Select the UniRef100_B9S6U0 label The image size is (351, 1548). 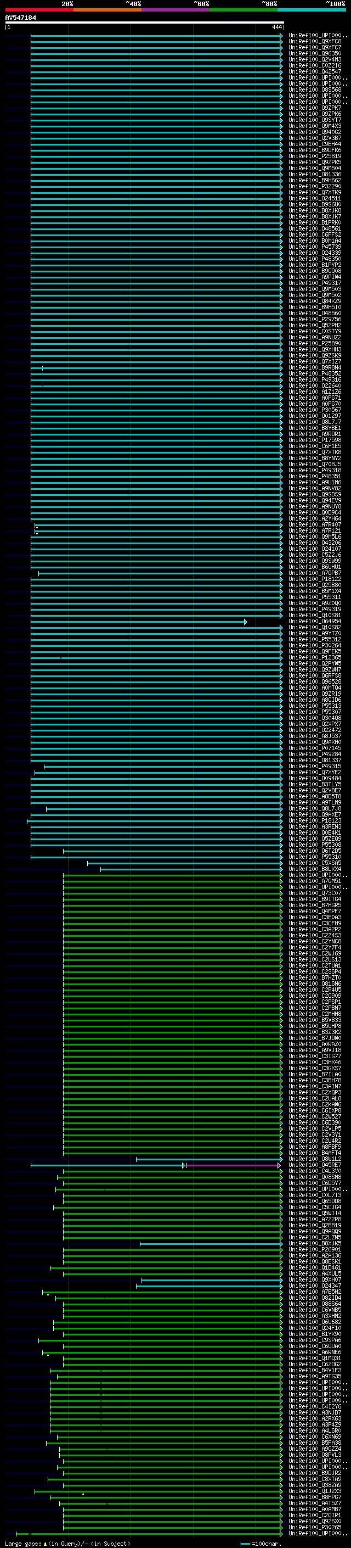tap(314, 204)
